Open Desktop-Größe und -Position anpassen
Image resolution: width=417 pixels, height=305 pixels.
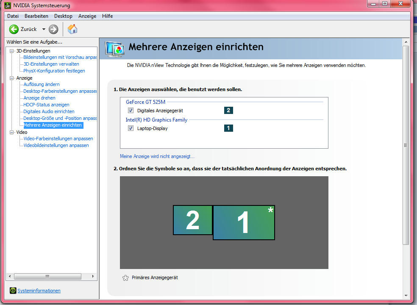60,118
